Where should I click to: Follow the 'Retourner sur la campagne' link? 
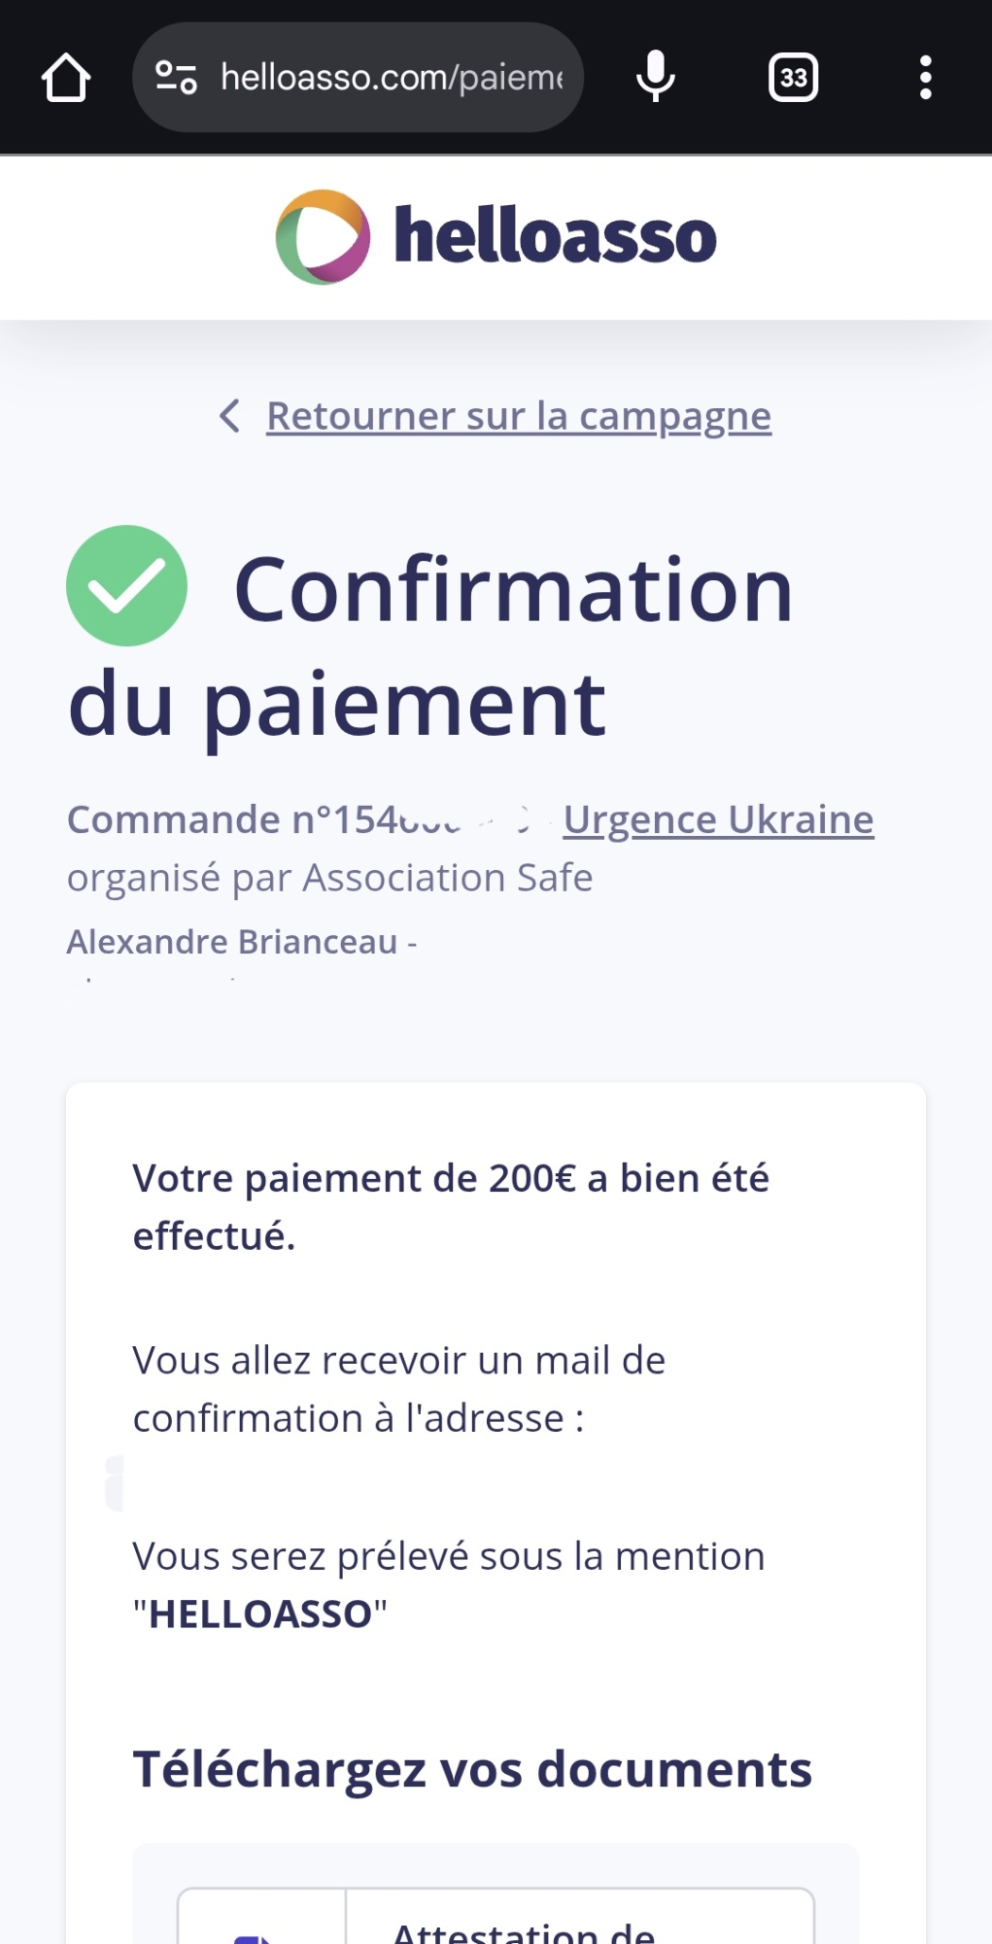pos(519,416)
